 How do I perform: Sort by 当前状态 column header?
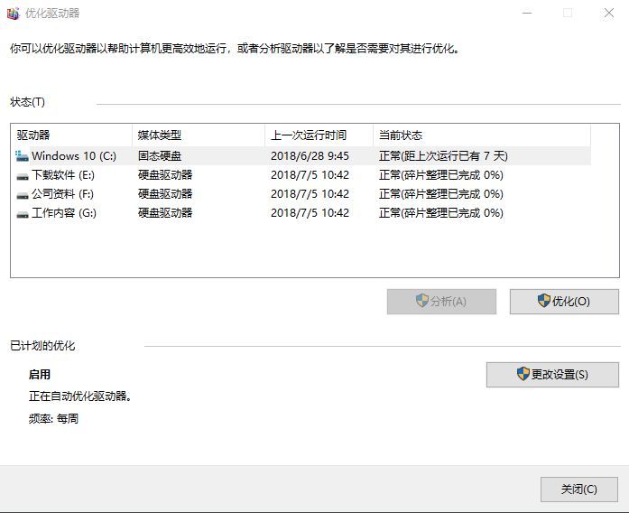click(482, 135)
